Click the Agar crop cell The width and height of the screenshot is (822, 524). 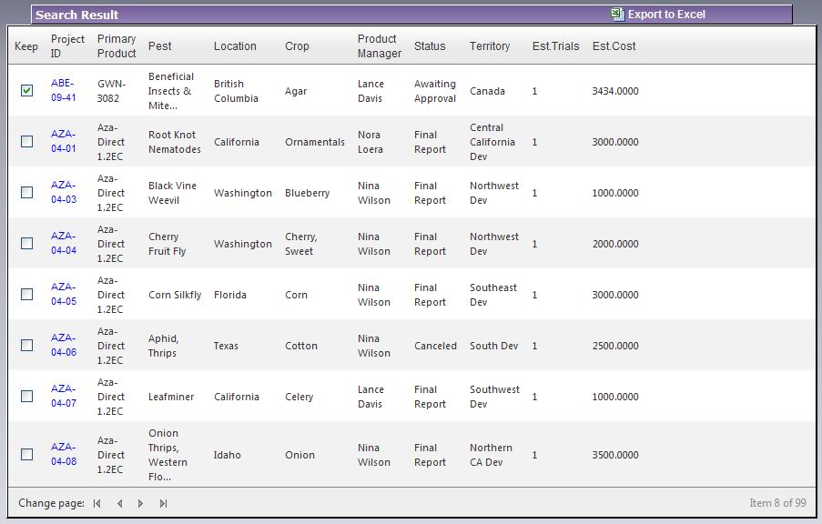click(x=296, y=91)
